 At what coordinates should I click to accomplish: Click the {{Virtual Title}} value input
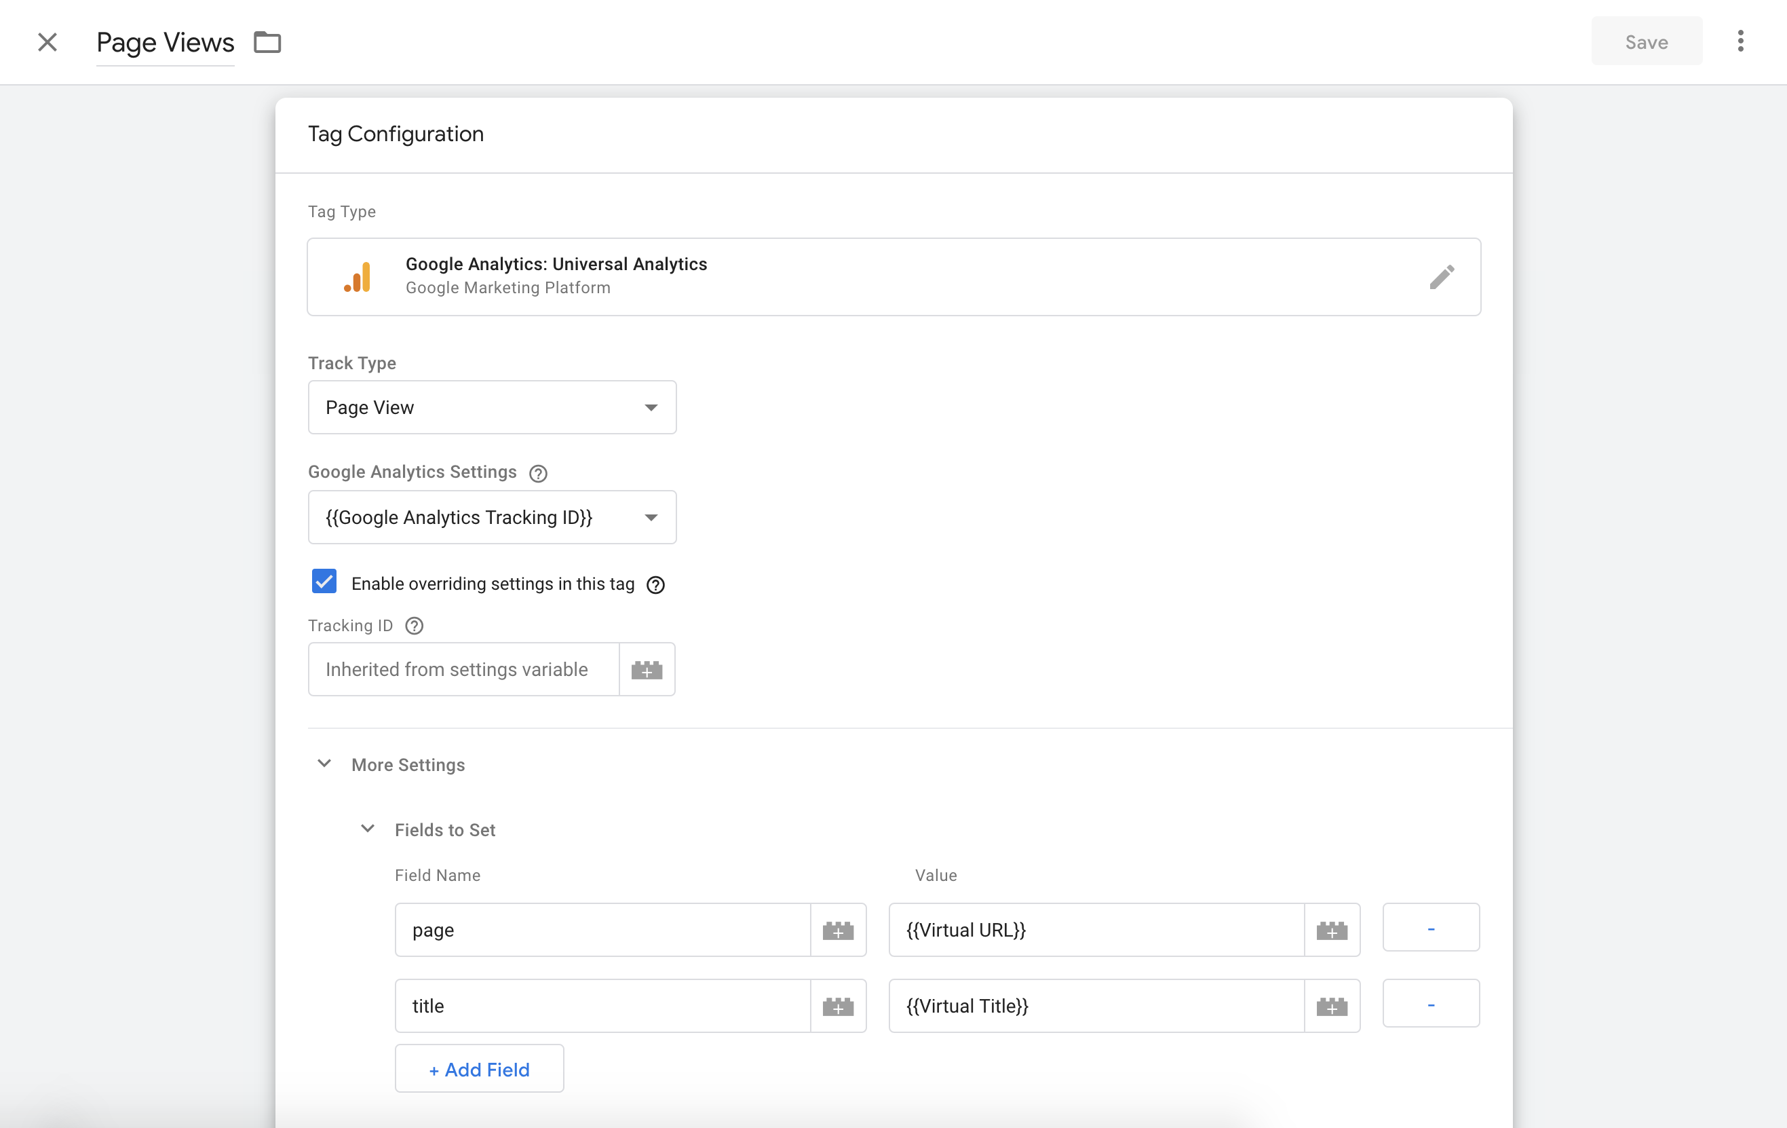1097,1005
